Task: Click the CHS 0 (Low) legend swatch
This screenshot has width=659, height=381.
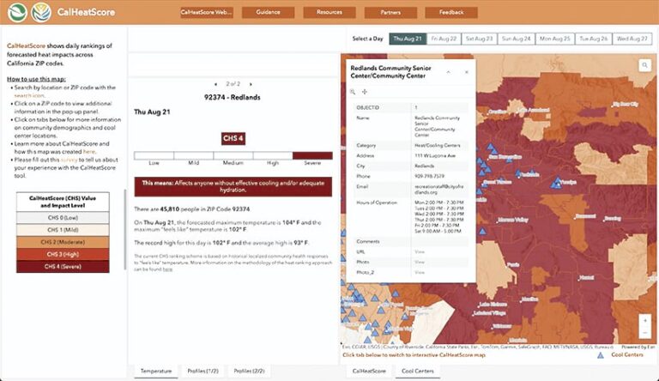Action: (x=63, y=218)
